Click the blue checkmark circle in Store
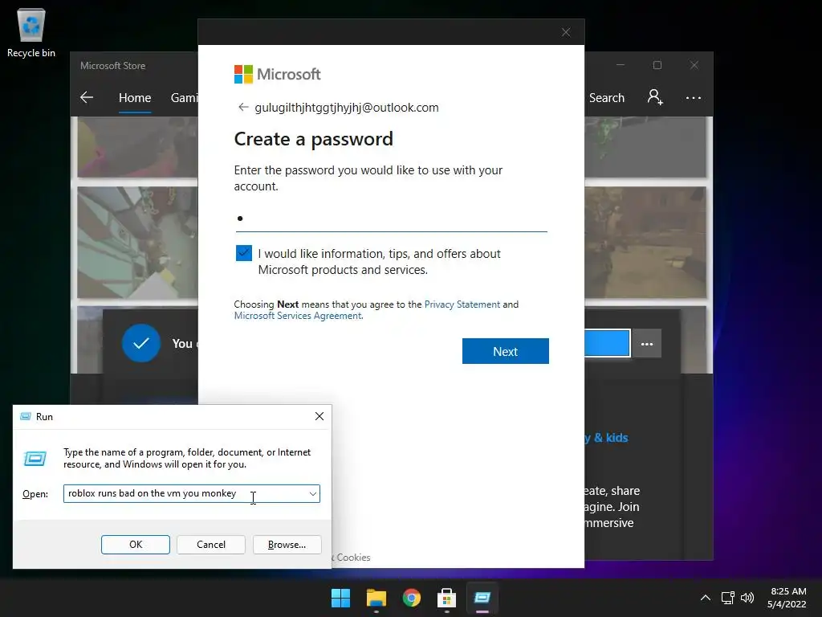 coord(141,343)
